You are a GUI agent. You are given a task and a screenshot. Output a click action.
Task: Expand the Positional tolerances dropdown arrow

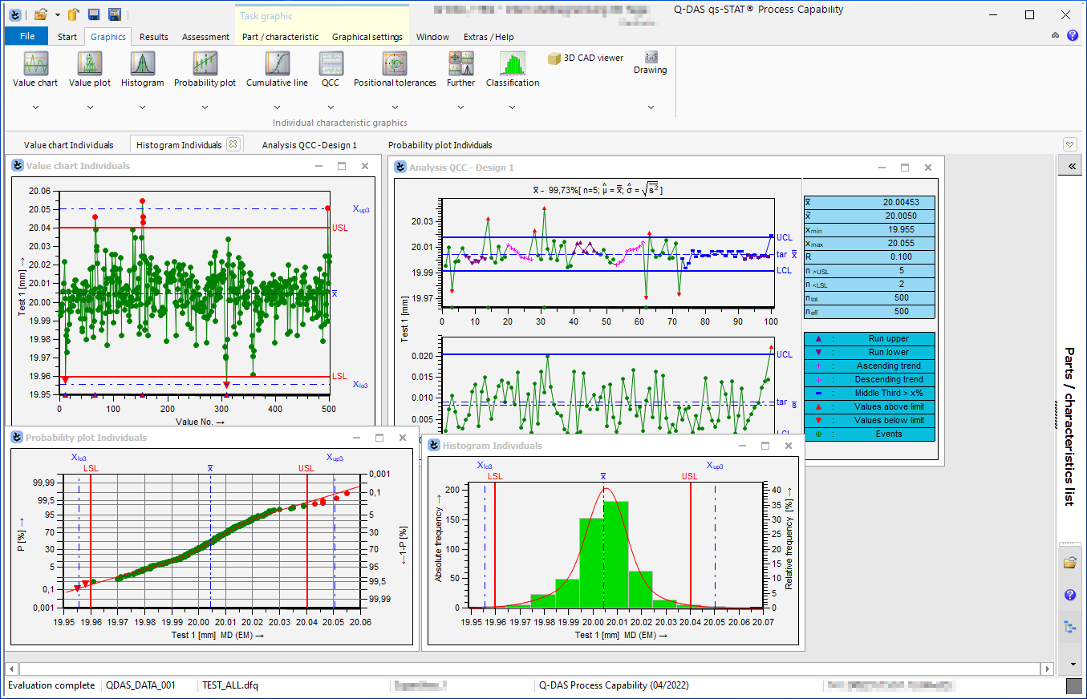click(395, 107)
